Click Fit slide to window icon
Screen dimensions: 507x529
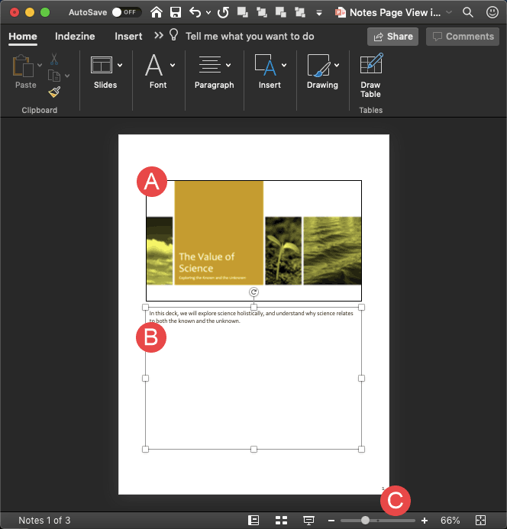481,521
